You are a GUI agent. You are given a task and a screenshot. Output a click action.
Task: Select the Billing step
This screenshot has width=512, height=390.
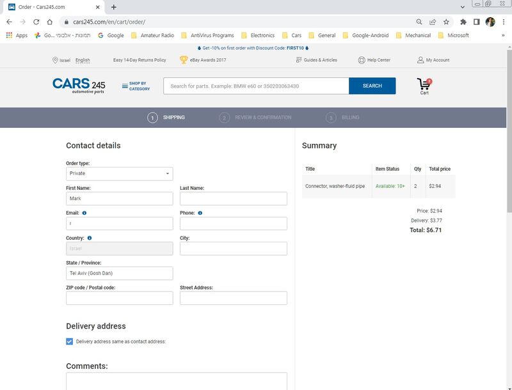pyautogui.click(x=342, y=118)
